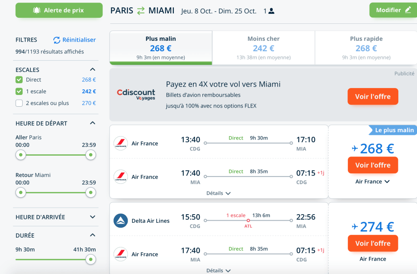Click Voir l'offre for the 274 € flight
The image size is (417, 274).
[x=373, y=243]
